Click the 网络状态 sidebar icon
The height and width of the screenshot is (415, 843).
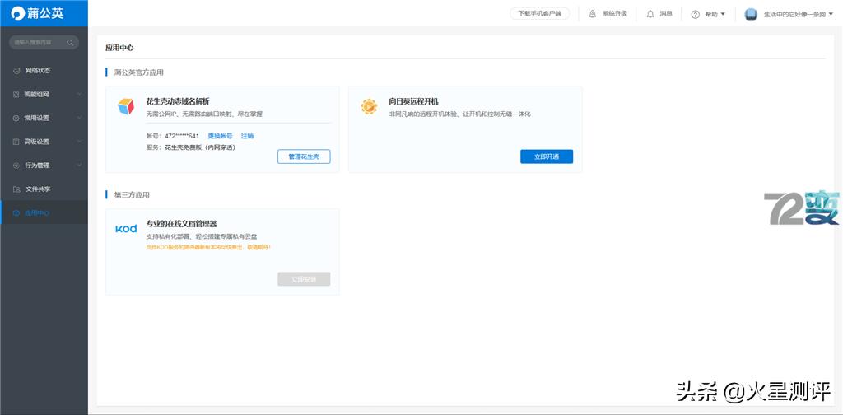tap(16, 71)
